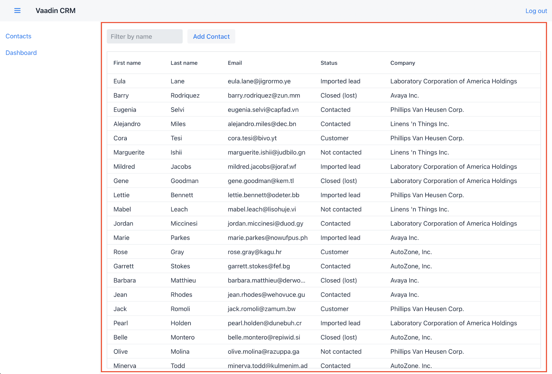Select the Pearl first name cell
The height and width of the screenshot is (374, 552).
coord(121,323)
